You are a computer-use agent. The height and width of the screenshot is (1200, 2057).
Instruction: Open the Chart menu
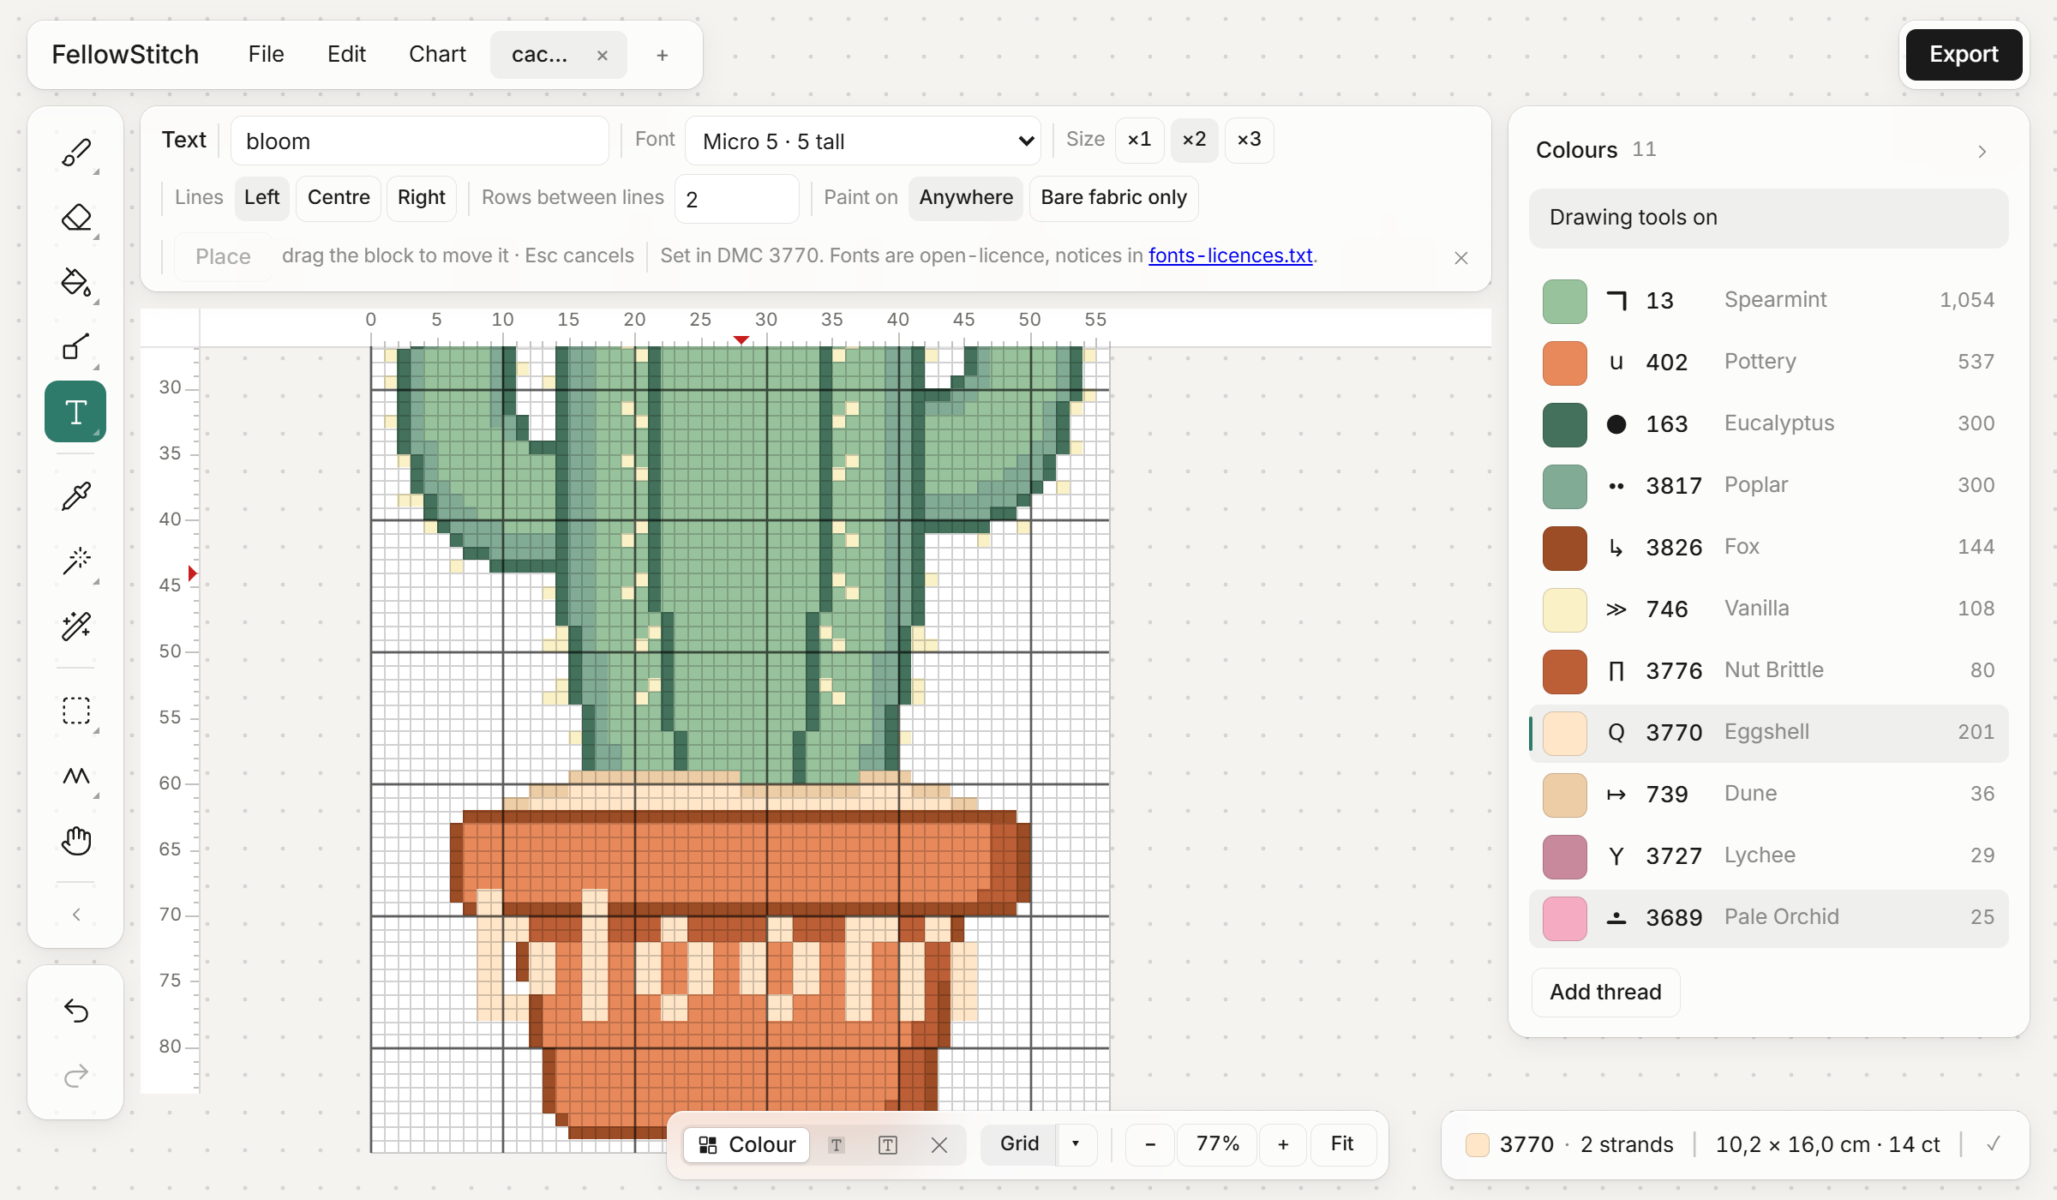tap(437, 55)
